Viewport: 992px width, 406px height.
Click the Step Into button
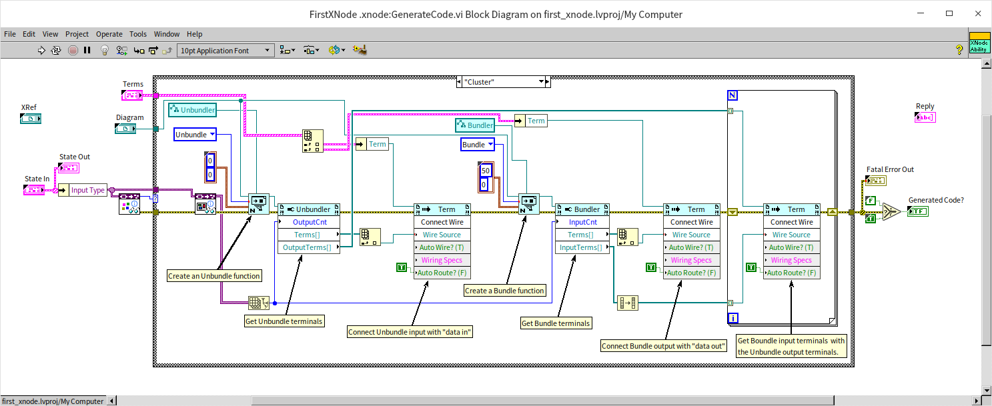pyautogui.click(x=139, y=50)
